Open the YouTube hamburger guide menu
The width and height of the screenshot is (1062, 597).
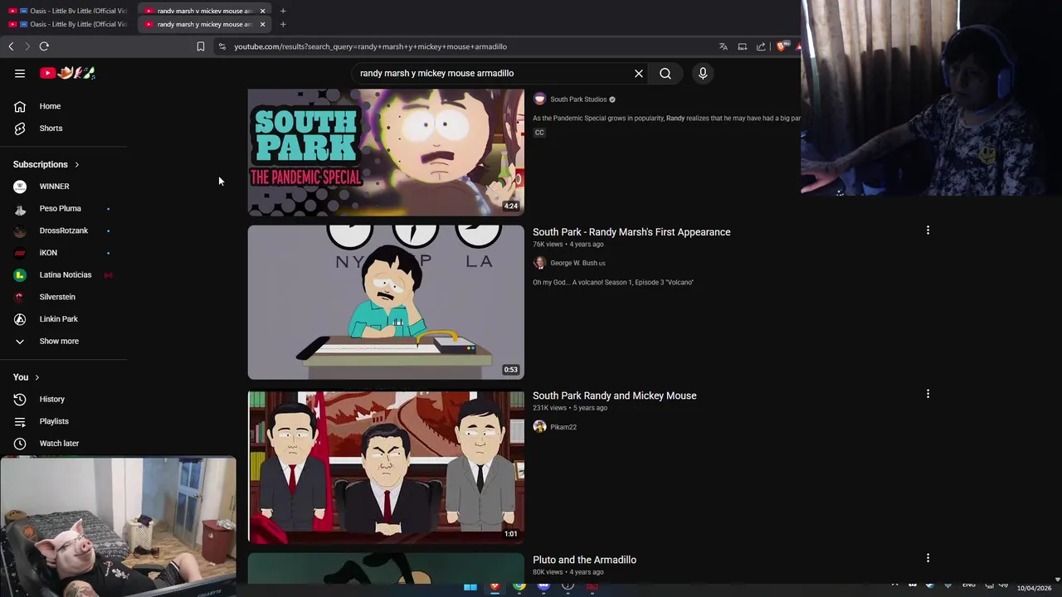click(20, 73)
